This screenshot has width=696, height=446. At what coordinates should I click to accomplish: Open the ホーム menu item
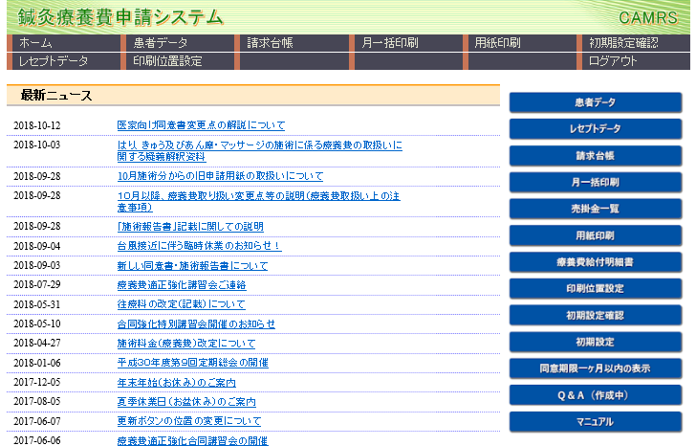pyautogui.click(x=35, y=43)
